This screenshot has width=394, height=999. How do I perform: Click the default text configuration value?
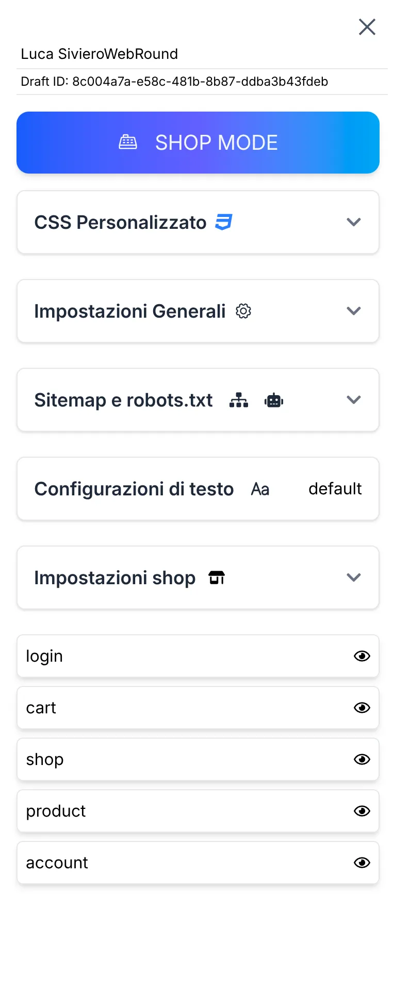coord(335,489)
